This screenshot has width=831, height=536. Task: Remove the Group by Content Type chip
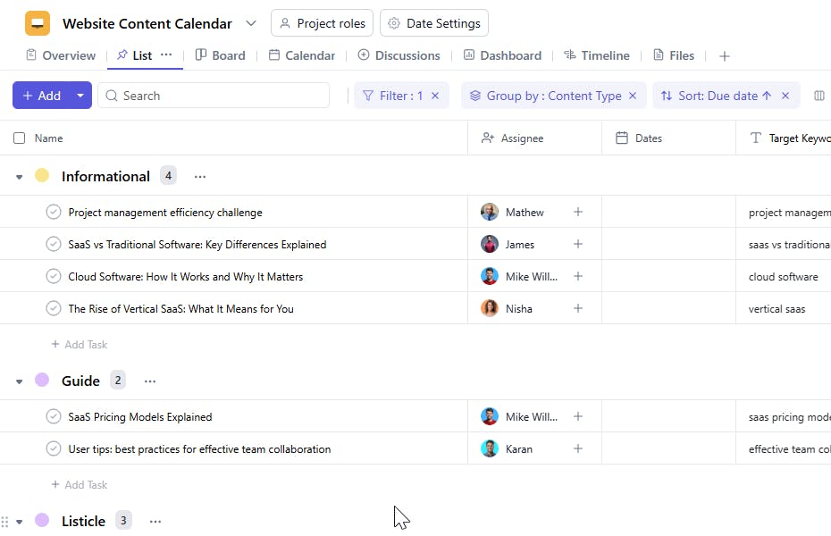633,96
